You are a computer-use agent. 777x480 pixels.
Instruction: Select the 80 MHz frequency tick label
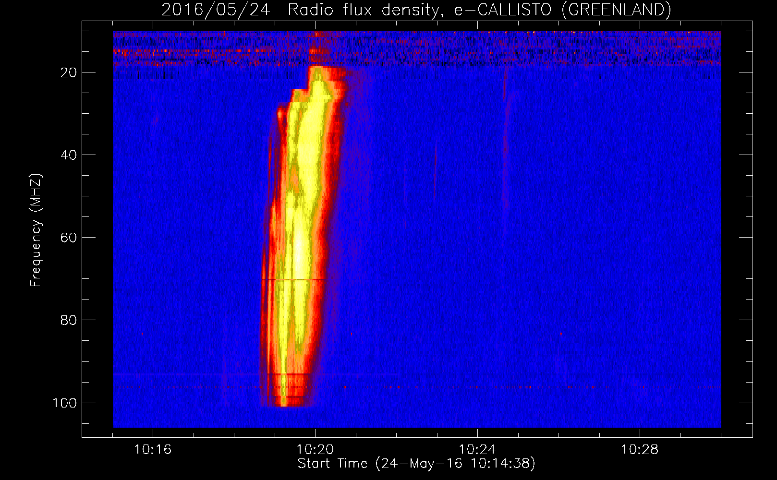tap(69, 320)
